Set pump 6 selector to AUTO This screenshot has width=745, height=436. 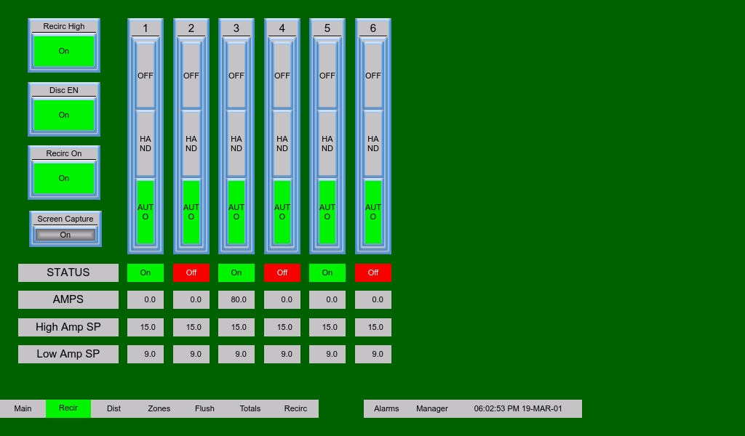373,211
